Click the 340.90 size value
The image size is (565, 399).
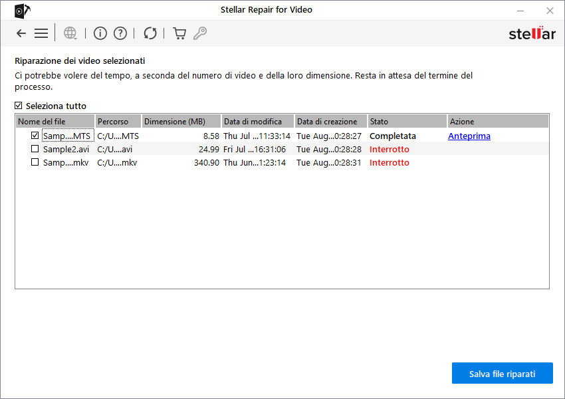coord(207,162)
